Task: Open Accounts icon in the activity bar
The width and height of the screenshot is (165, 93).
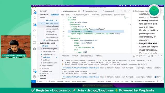Action: coord(34,71)
